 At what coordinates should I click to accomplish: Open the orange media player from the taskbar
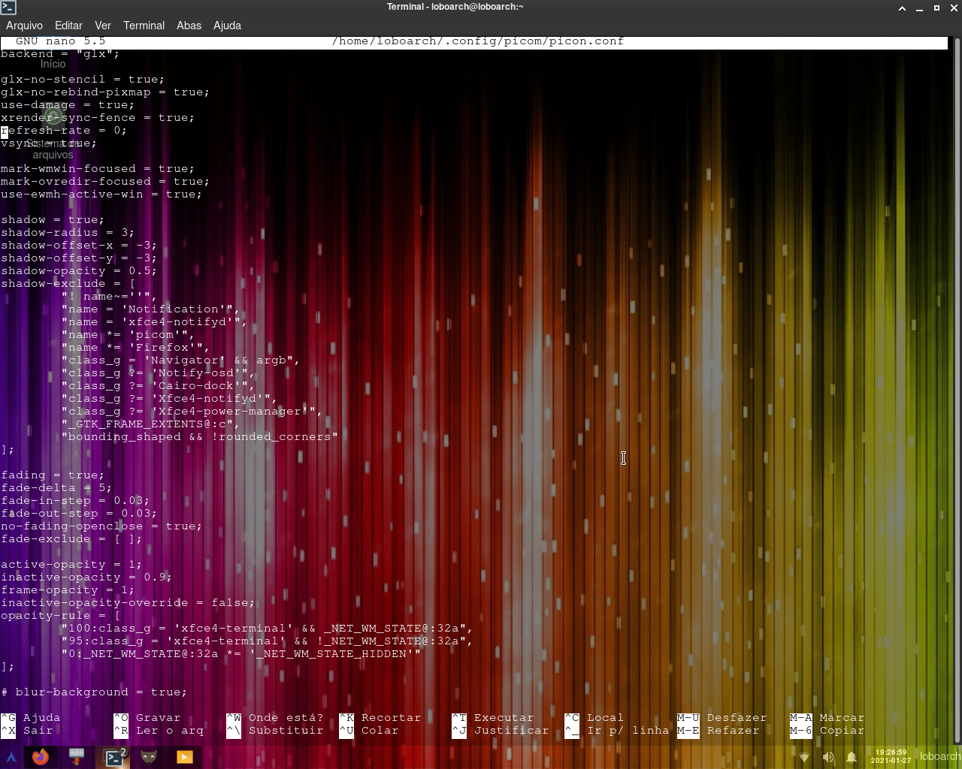click(185, 757)
